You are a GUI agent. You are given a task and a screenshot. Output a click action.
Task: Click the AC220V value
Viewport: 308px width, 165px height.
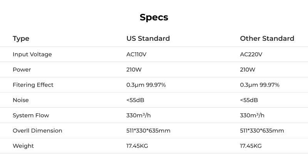coord(251,54)
